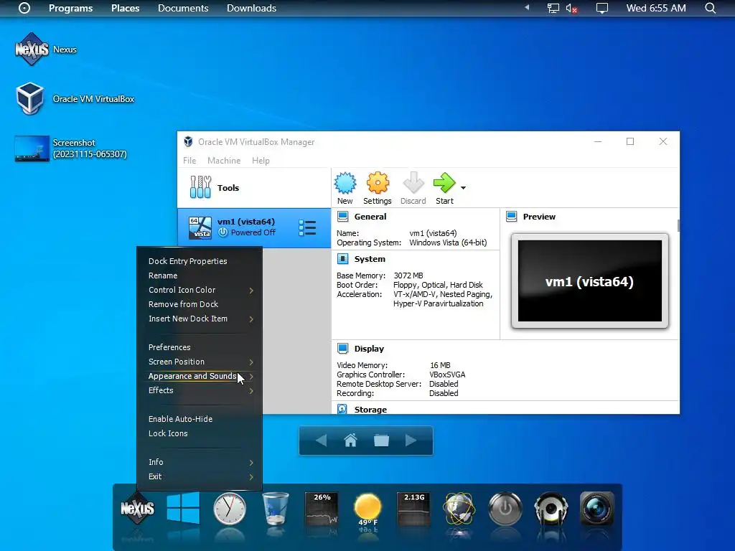Click the New machine icon in VirtualBox
The height and width of the screenshot is (551, 735).
[x=345, y=183]
